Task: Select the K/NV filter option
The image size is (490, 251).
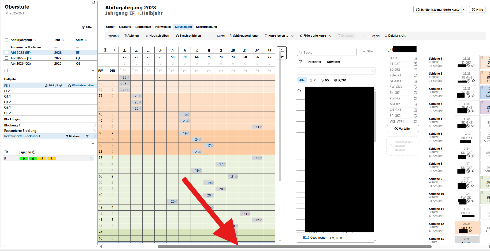Action: pyautogui.click(x=340, y=80)
